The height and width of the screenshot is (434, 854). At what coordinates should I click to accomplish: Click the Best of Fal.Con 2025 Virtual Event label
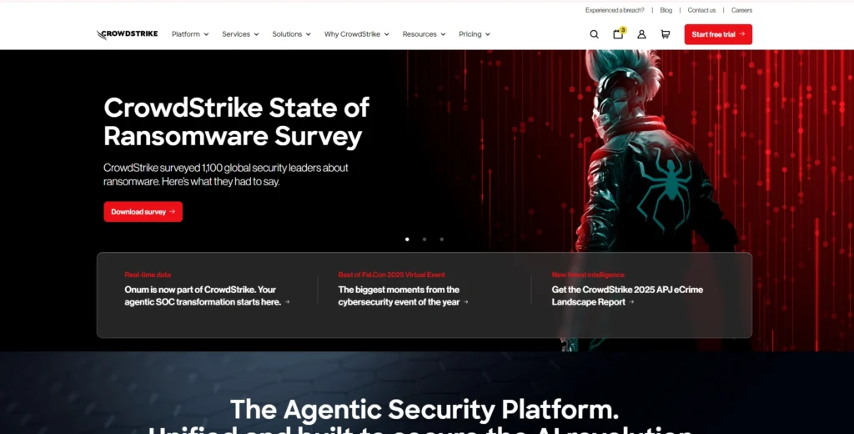392,275
